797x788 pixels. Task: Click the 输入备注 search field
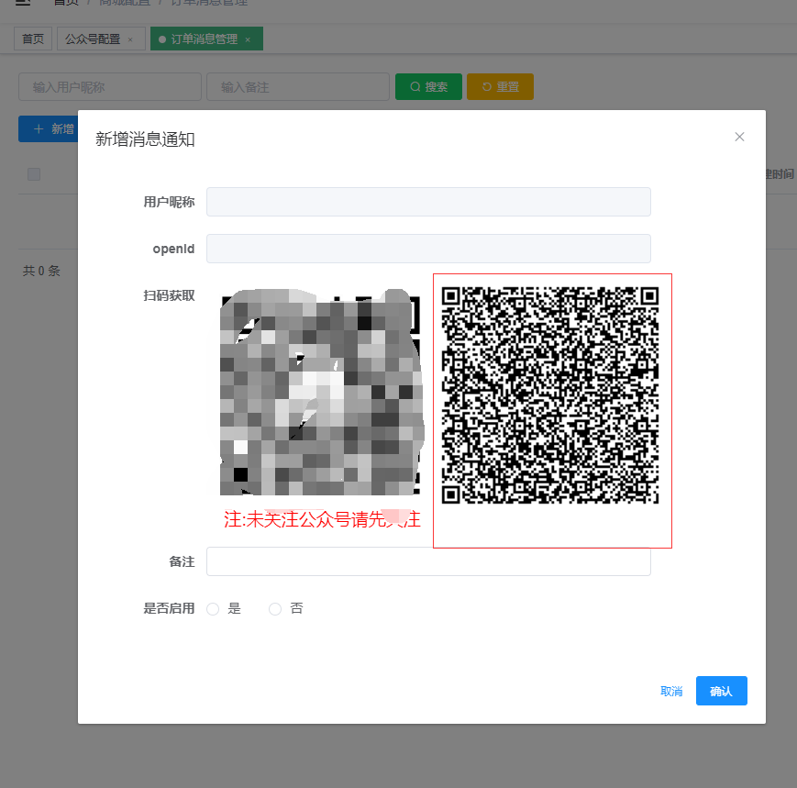coord(298,87)
